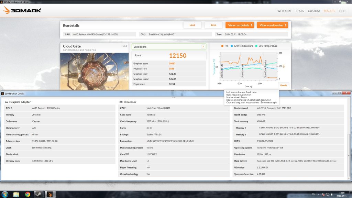
Task: Click Hard drive(s) Samsung SSD 840 EVO value
Action: click(x=297, y=161)
